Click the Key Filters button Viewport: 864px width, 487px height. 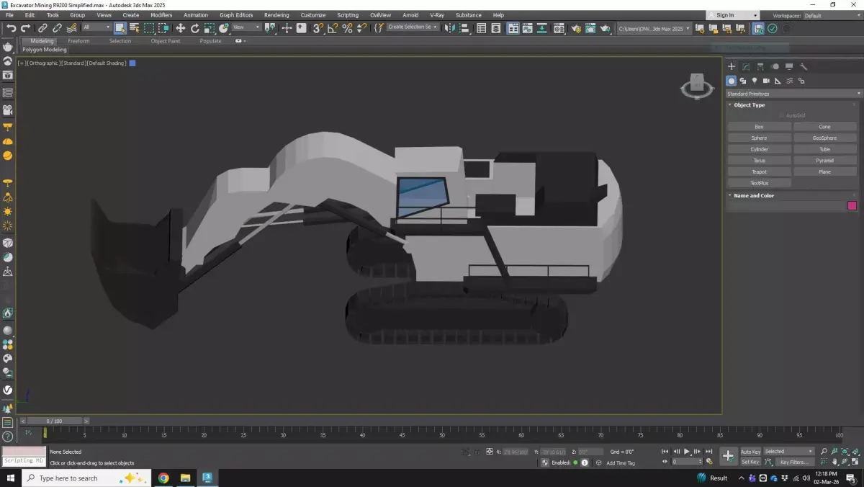click(793, 462)
